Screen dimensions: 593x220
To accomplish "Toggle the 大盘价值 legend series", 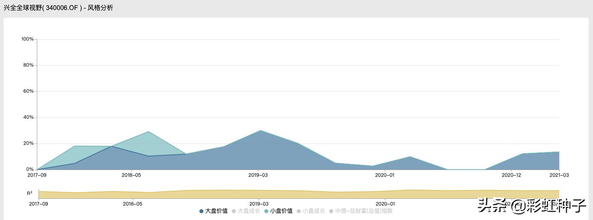I will [214, 211].
